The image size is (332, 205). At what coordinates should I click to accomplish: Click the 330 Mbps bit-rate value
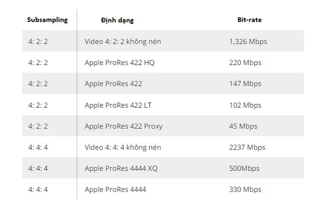245,189
